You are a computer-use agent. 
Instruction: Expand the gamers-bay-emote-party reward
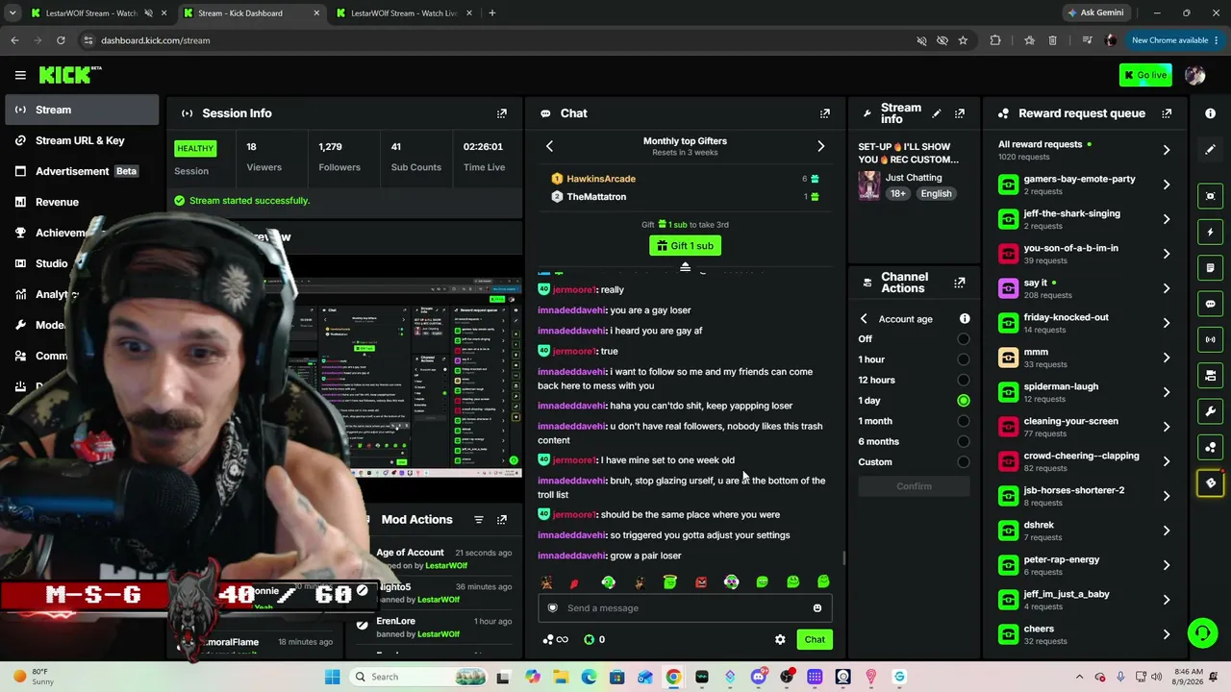click(1167, 185)
